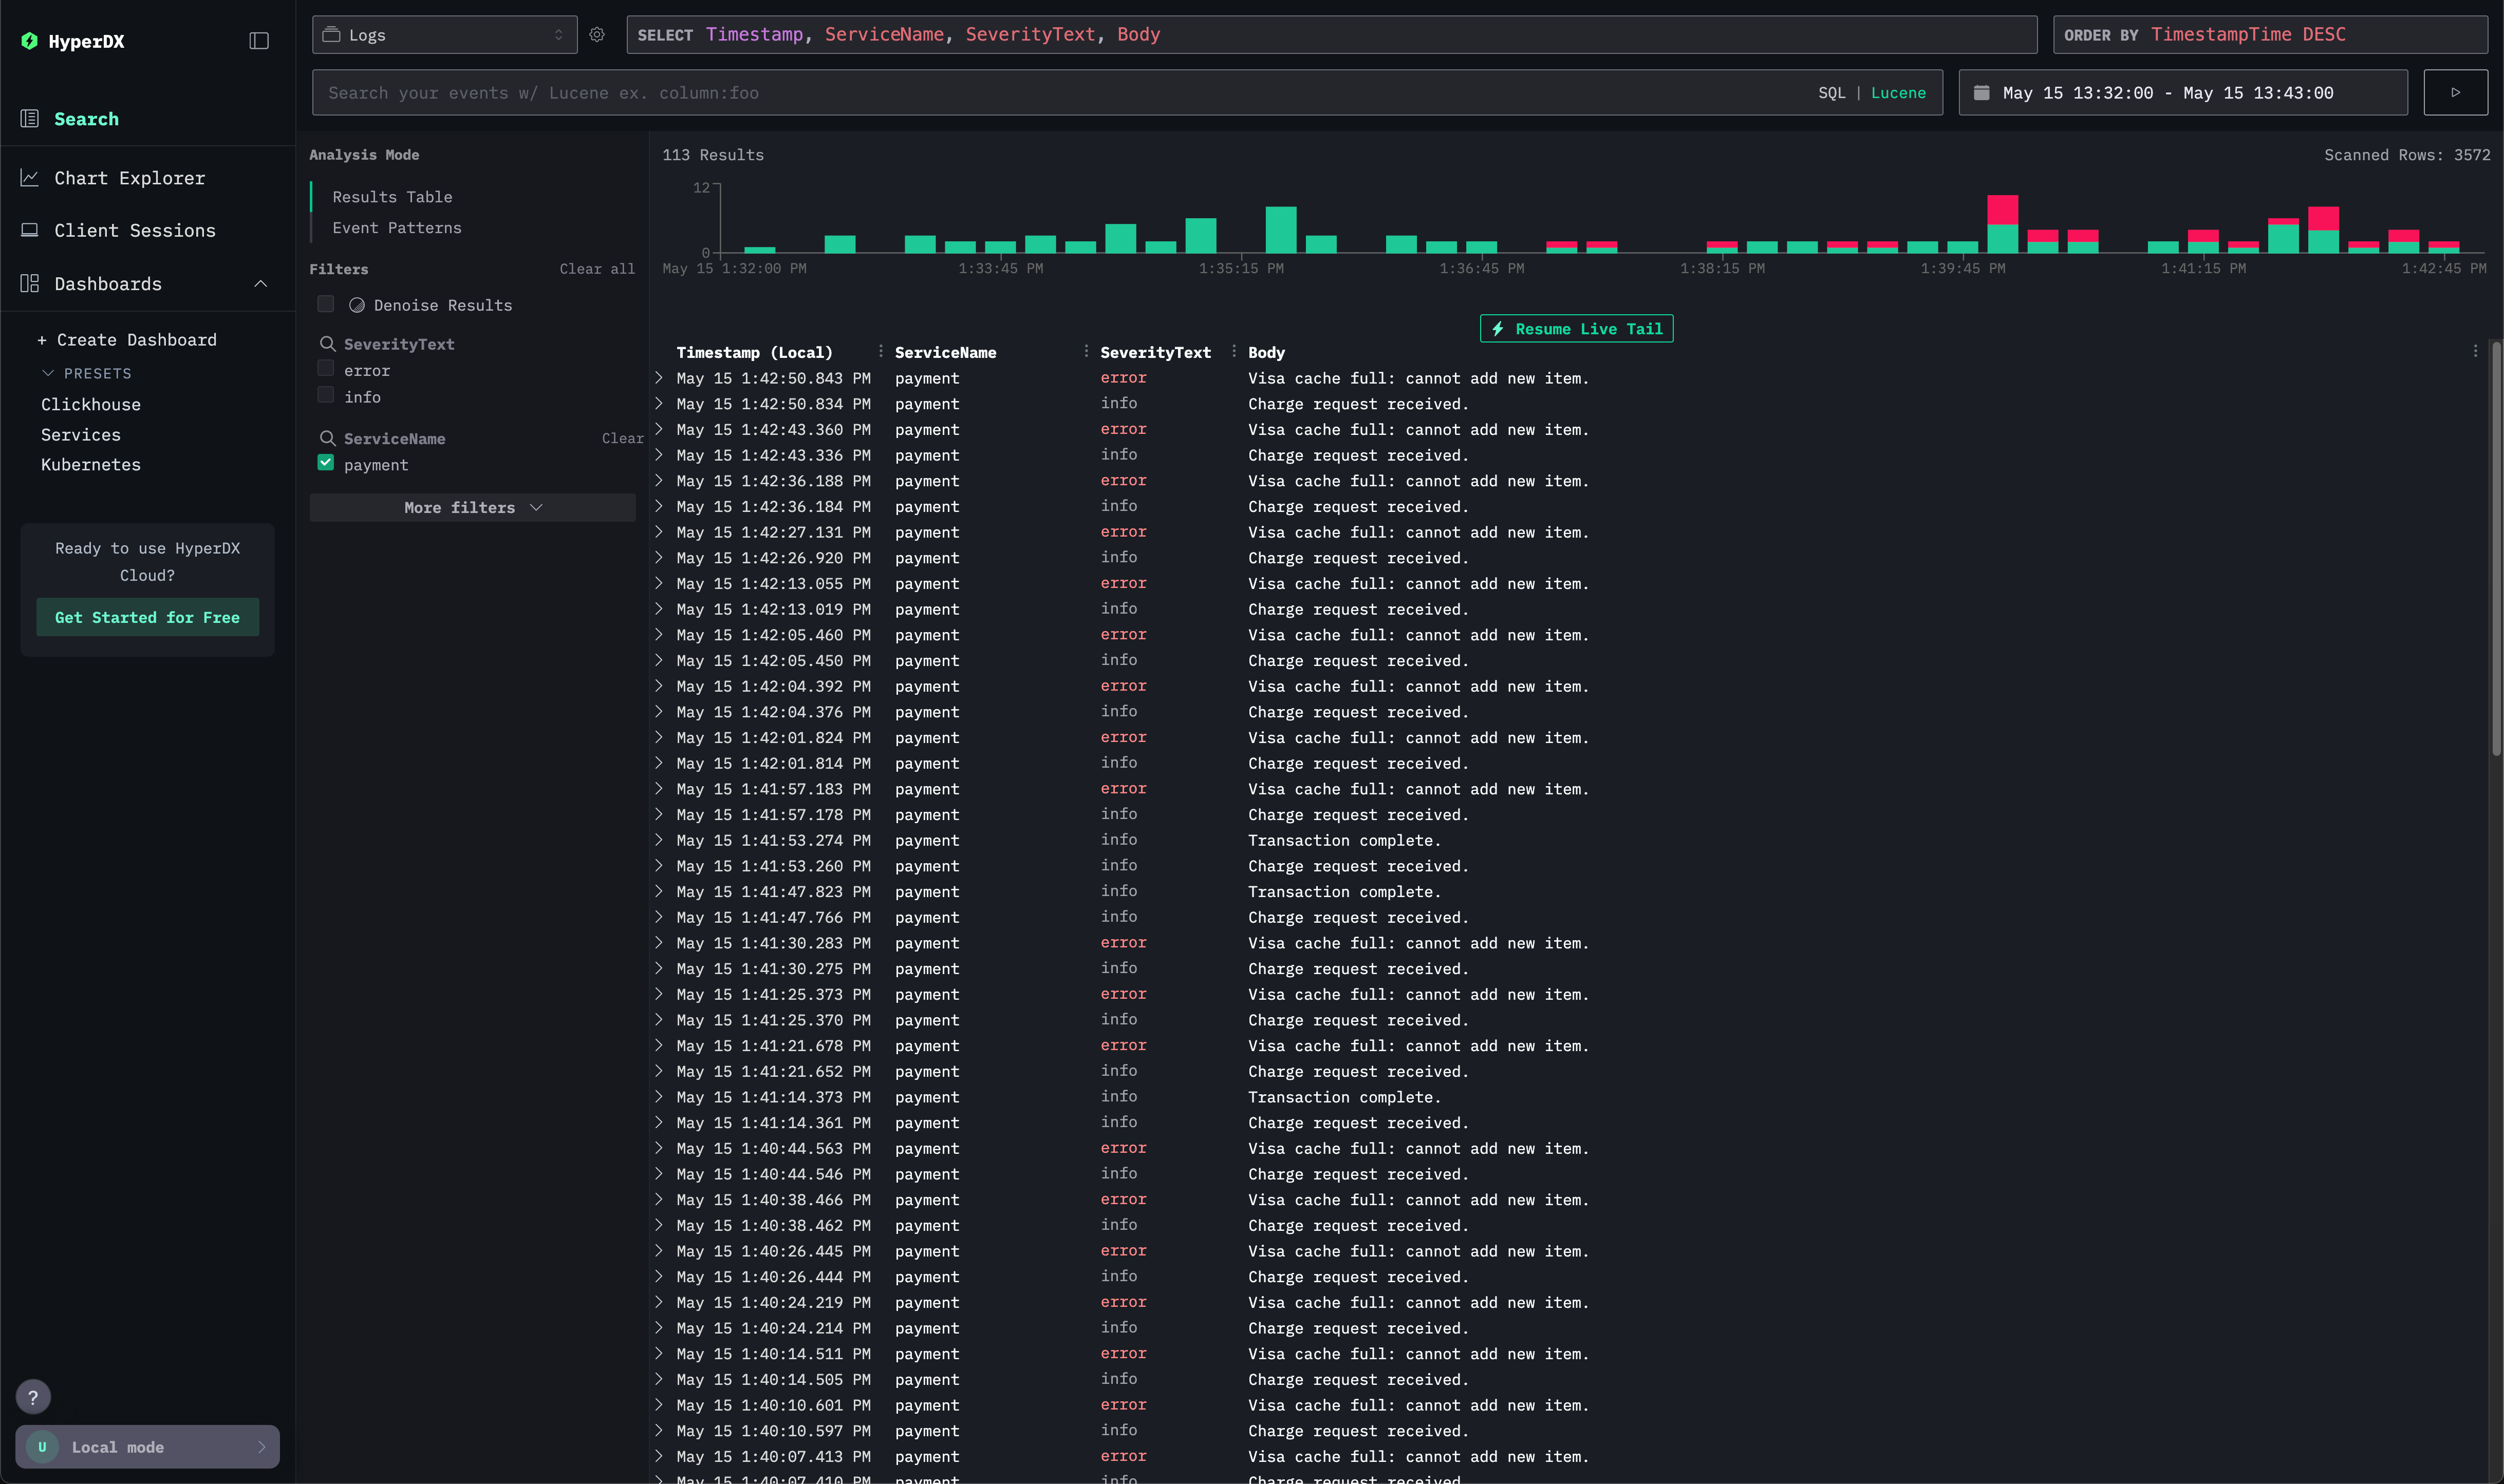Click Get Started for Free
The height and width of the screenshot is (1484, 2504).
point(147,618)
